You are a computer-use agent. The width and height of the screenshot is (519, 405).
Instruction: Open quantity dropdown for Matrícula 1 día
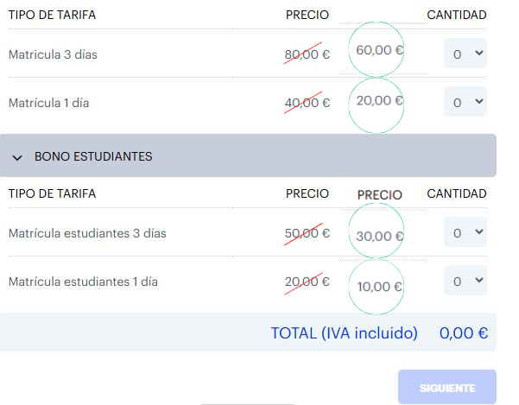point(465,102)
